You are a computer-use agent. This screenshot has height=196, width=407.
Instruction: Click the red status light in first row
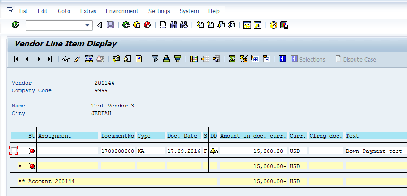click(32, 151)
